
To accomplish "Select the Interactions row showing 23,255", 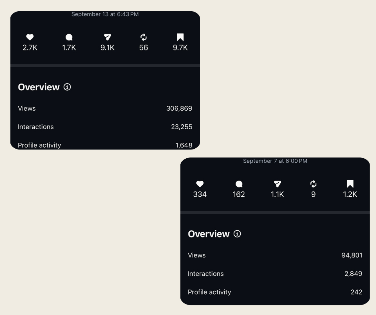I will click(x=105, y=127).
